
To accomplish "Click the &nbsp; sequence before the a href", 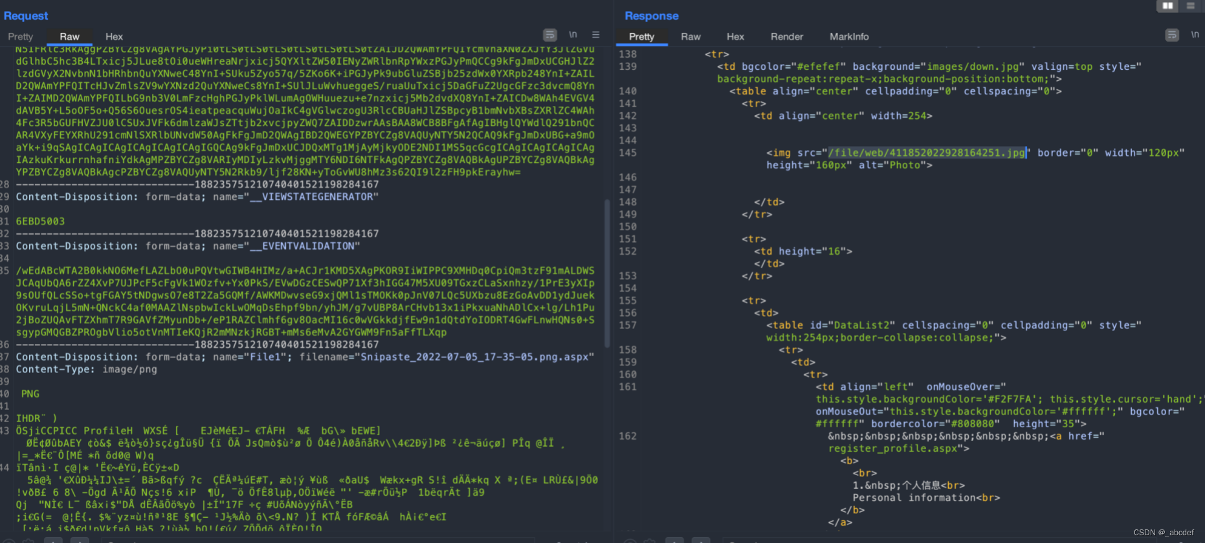I will click(938, 436).
